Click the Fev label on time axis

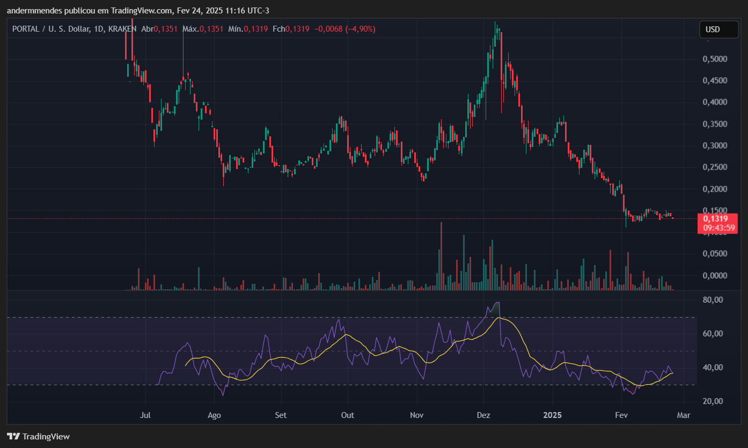pos(621,415)
